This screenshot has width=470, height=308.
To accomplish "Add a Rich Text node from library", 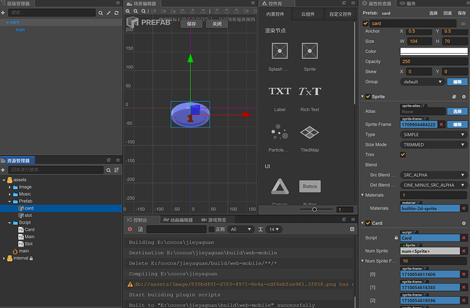I will [310, 91].
